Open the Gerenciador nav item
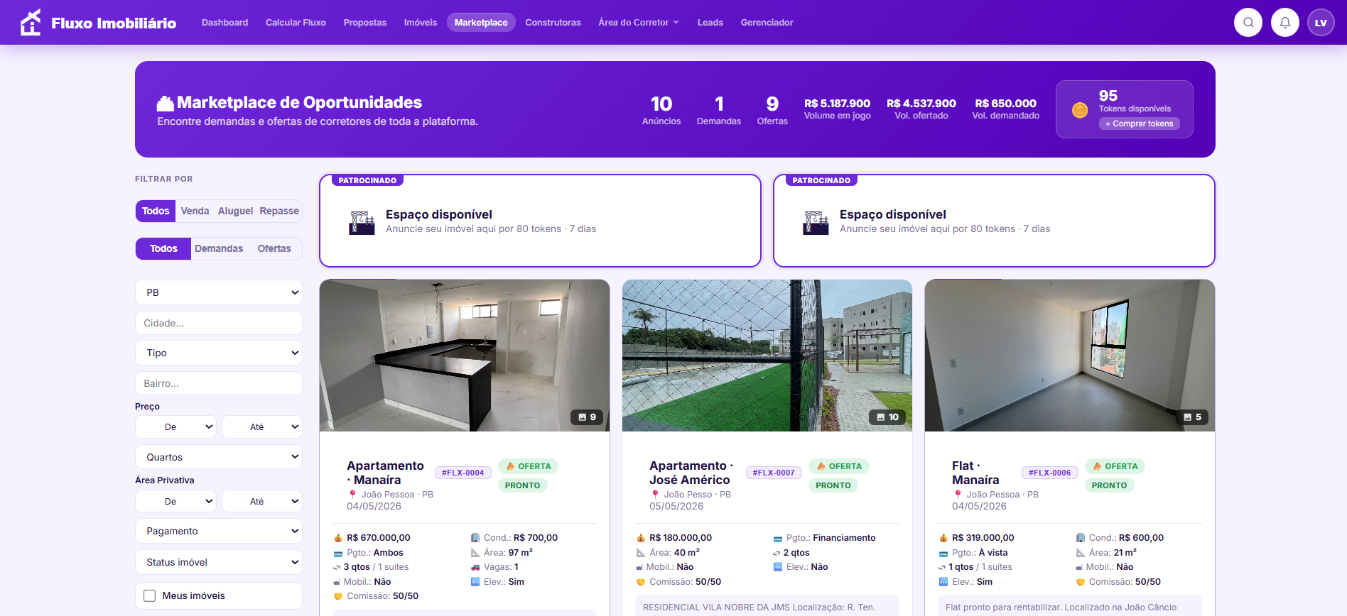Image resolution: width=1347 pixels, height=616 pixels. coord(767,23)
